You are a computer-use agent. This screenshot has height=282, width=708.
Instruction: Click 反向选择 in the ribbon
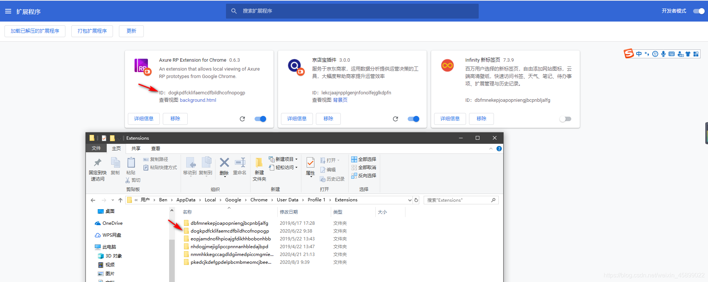(x=363, y=176)
